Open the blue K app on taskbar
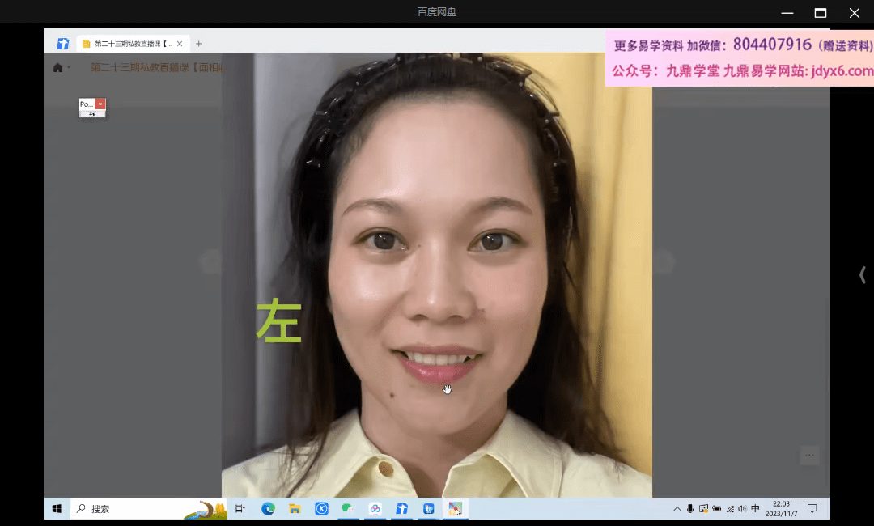874x526 pixels. click(x=321, y=509)
